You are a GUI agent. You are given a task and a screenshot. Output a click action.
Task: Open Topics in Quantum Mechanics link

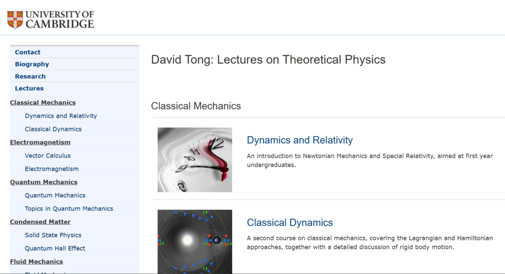(x=69, y=209)
